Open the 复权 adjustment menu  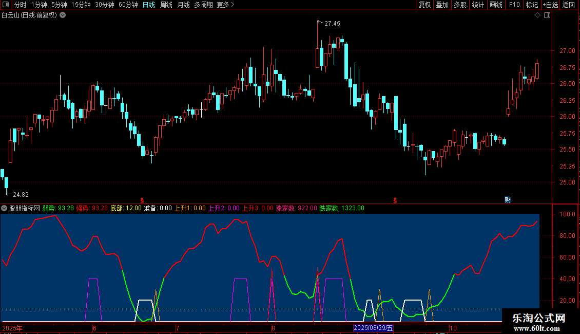[424, 5]
